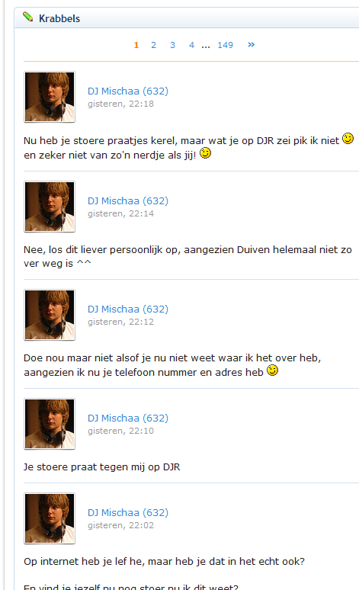Open DJ Mischaa profile from 22:14 post
The height and width of the screenshot is (590, 359).
pyautogui.click(x=128, y=201)
